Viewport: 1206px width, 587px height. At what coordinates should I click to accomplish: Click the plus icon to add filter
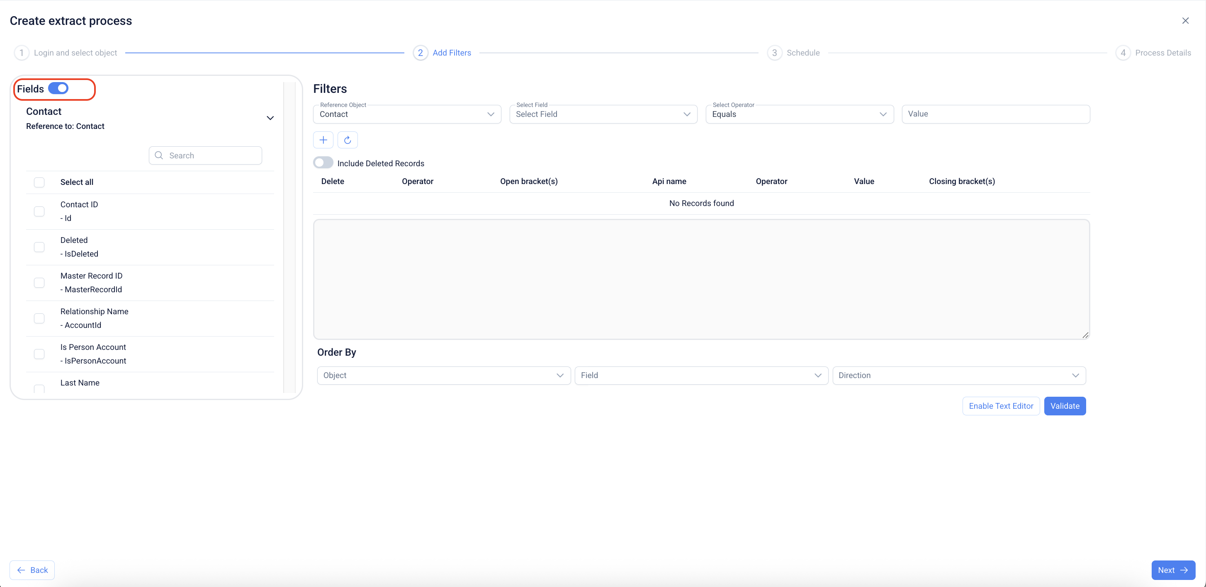323,140
